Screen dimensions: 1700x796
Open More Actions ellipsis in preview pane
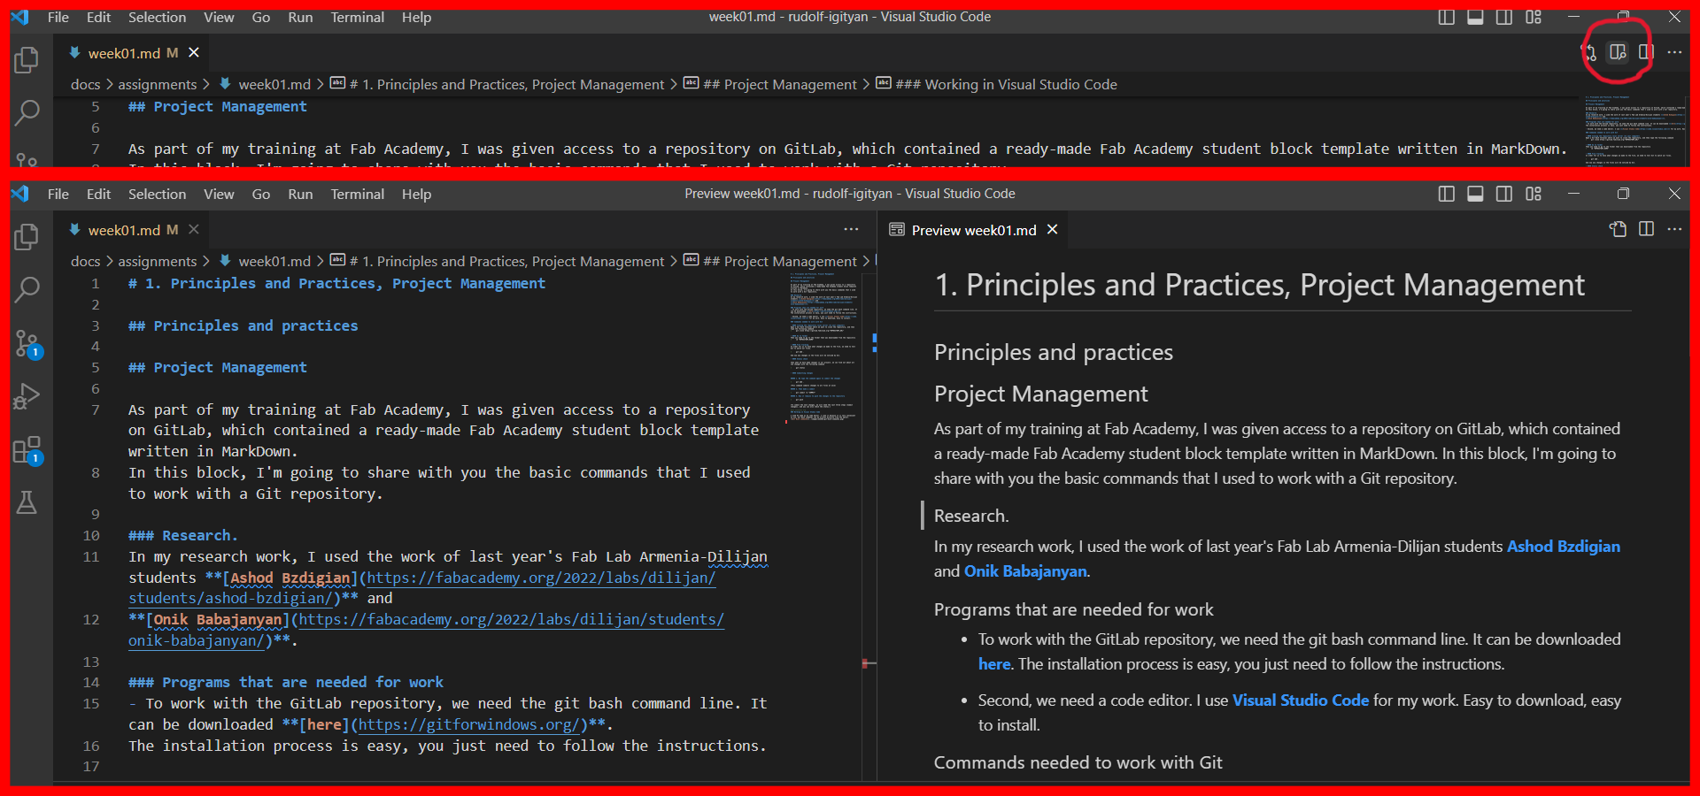coord(1674,229)
